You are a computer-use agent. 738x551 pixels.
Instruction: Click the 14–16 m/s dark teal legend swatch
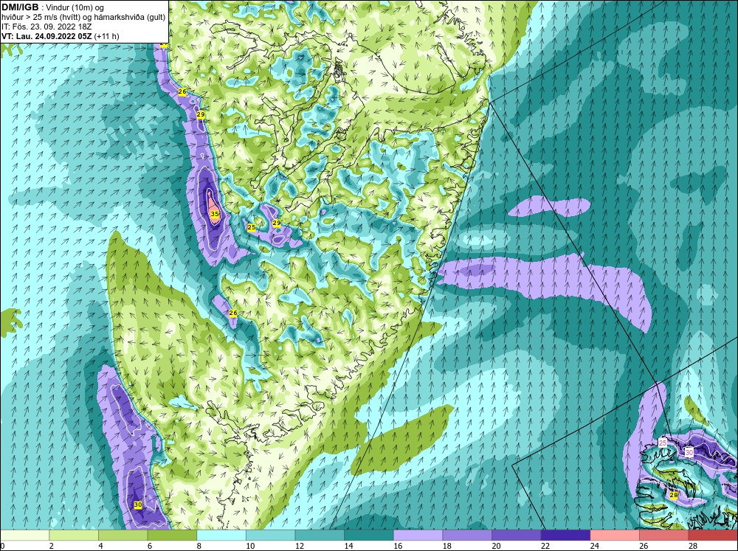369,536
